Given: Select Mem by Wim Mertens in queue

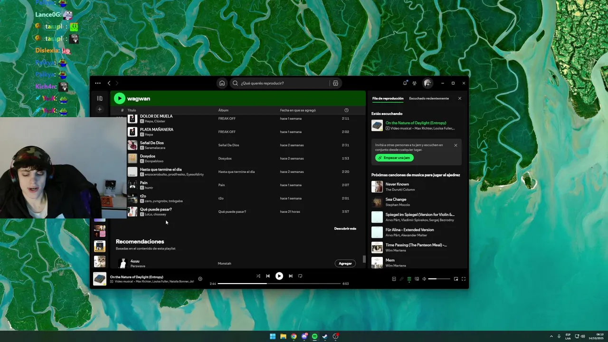Looking at the screenshot, I should 416,263.
